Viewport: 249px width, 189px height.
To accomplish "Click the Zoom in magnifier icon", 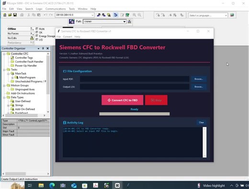I will pos(135,15).
